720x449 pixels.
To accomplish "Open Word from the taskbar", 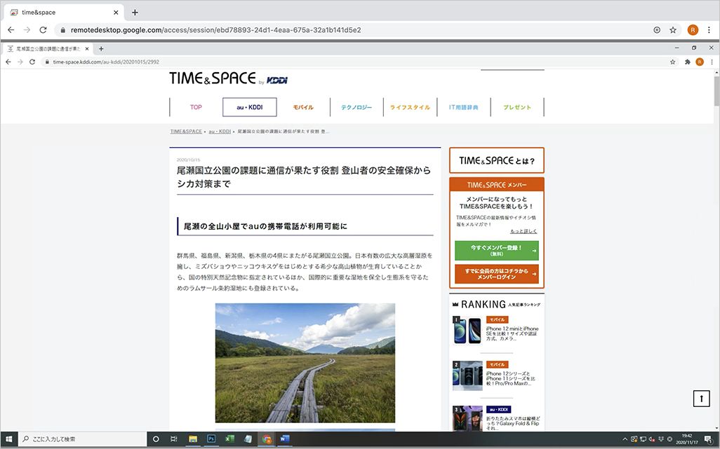I will 285,439.
